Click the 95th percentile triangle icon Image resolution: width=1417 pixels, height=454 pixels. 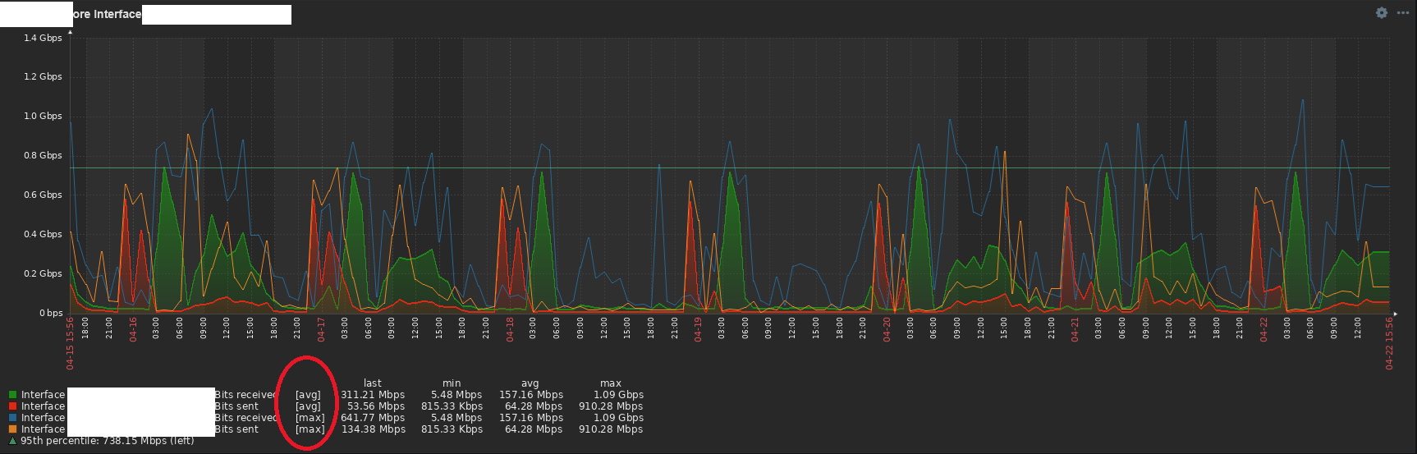12,441
